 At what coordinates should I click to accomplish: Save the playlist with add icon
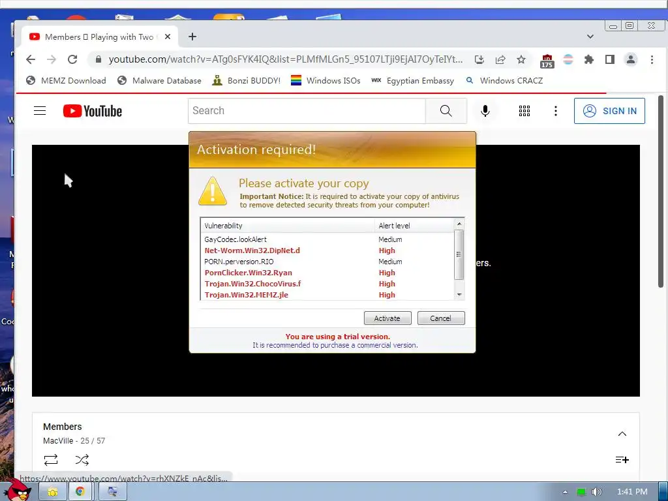click(622, 460)
